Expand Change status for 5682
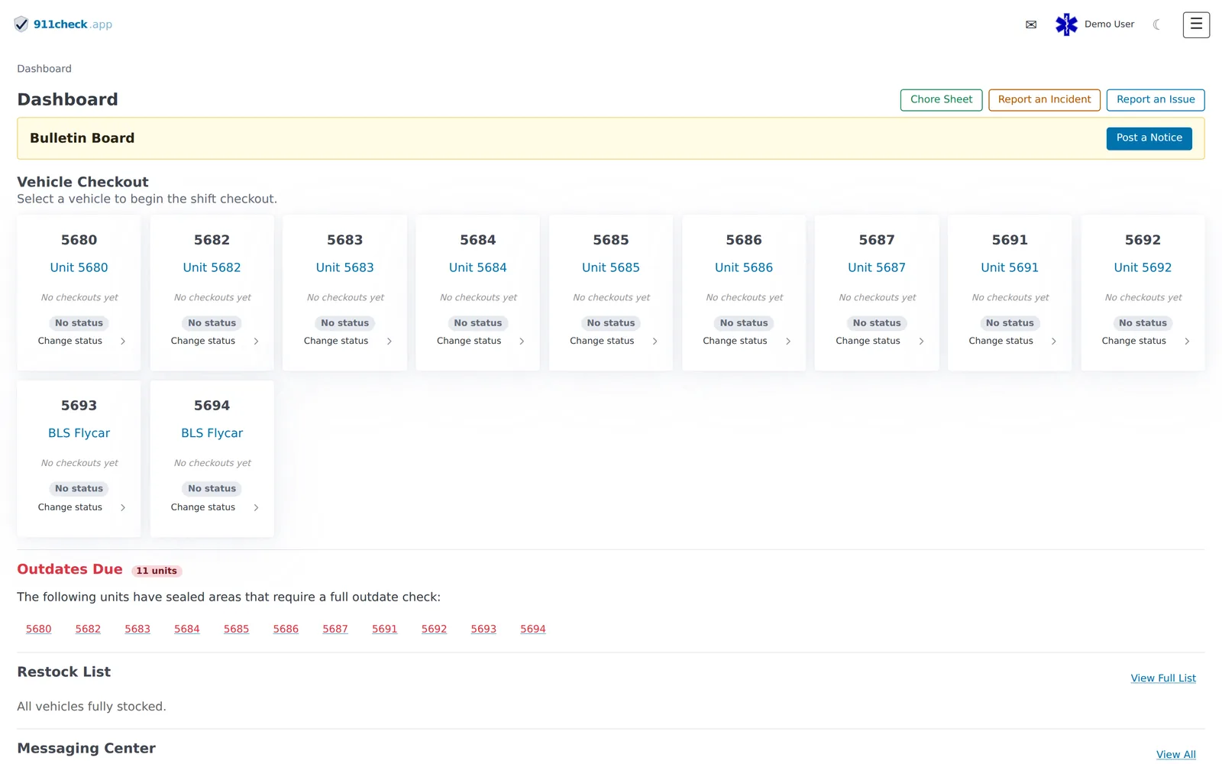Screen dimensions: 1222x764 click(x=215, y=341)
